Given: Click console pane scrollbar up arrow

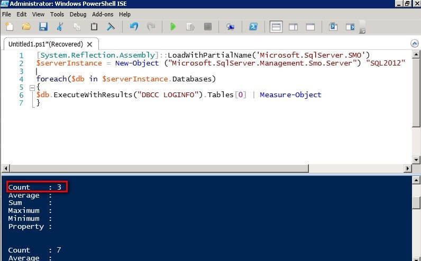Looking at the screenshot, I should pyautogui.click(x=416, y=180).
